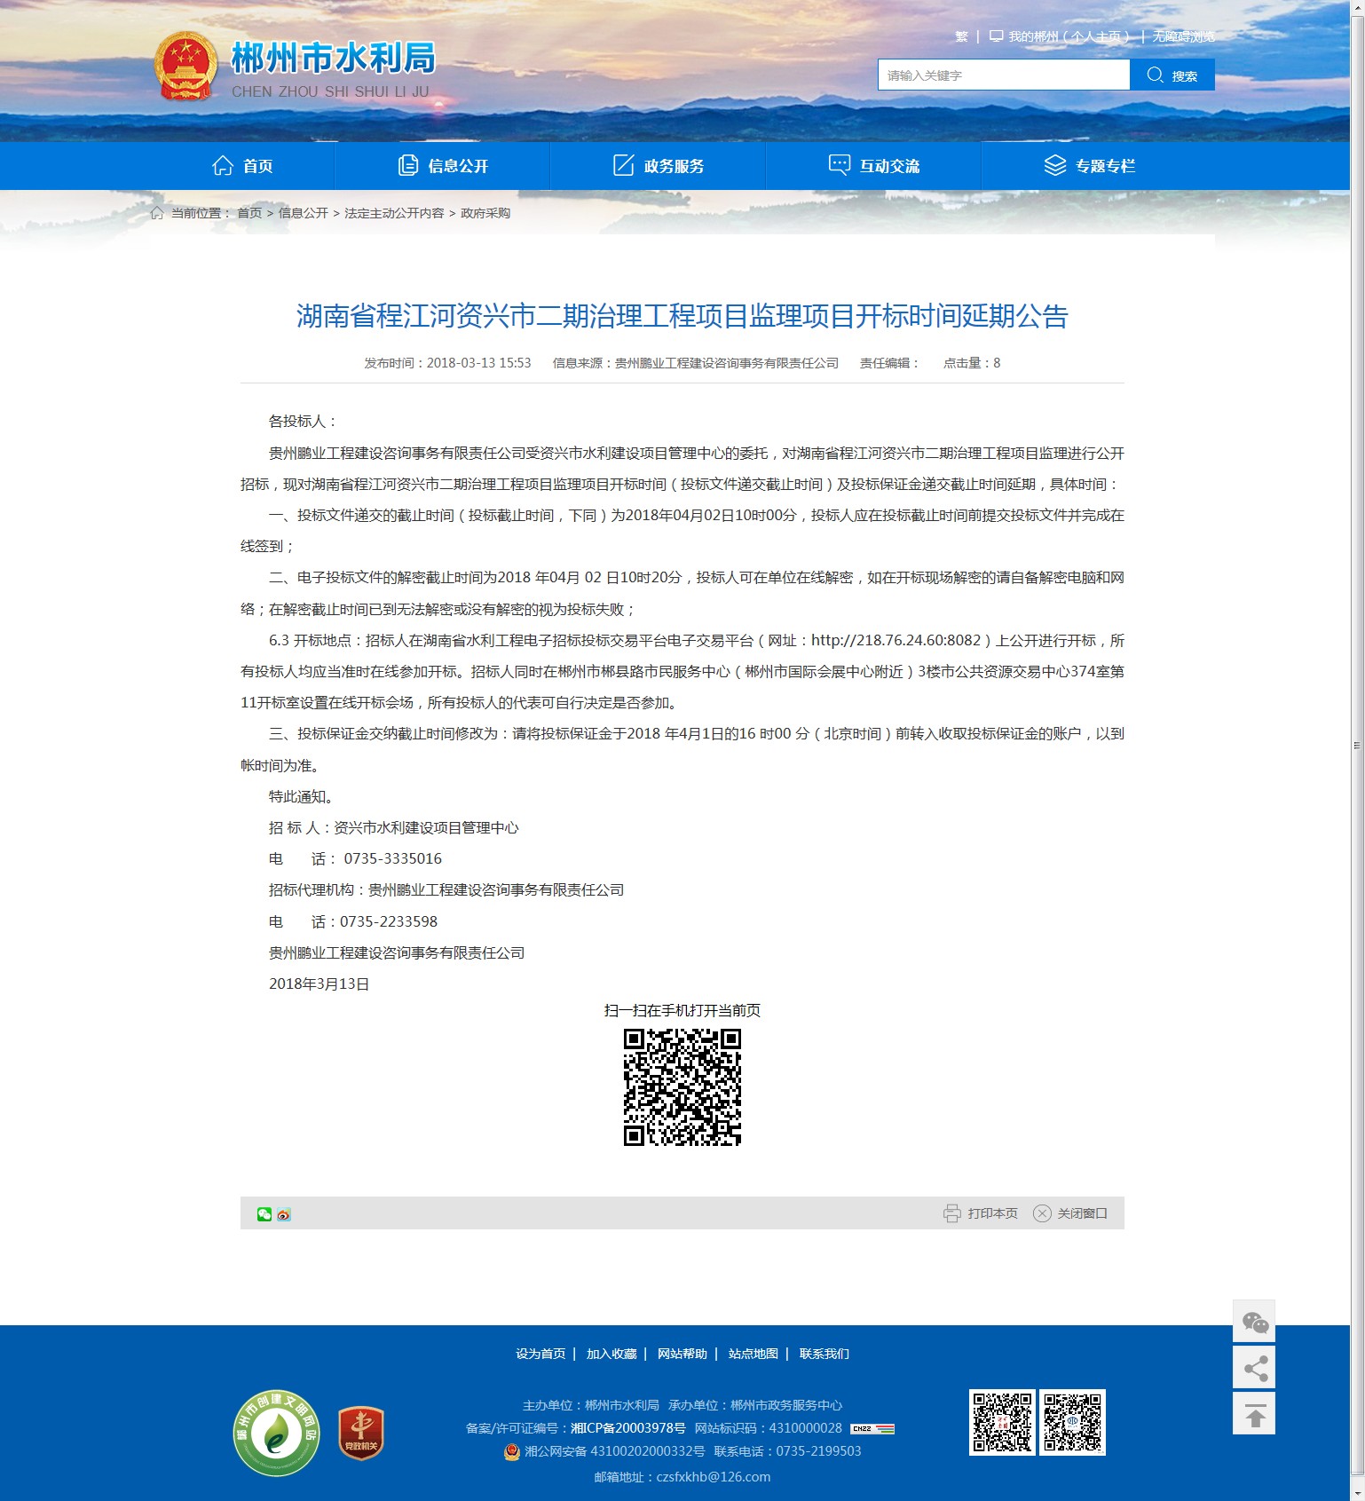This screenshot has height=1501, width=1365.
Task: Click the small CN22 flag badge
Action: click(x=872, y=1428)
